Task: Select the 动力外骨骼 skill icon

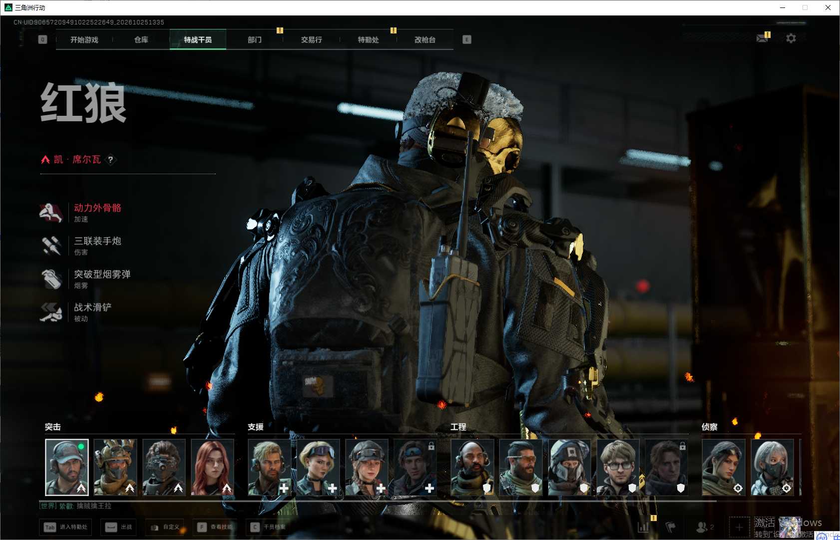Action: click(x=51, y=213)
